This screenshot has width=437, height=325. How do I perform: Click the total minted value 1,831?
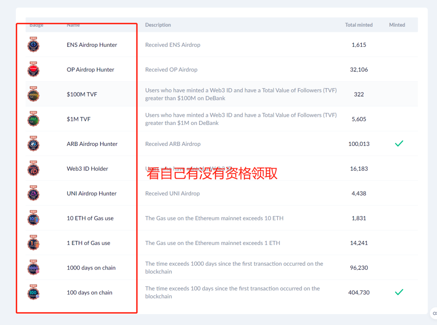(359, 218)
